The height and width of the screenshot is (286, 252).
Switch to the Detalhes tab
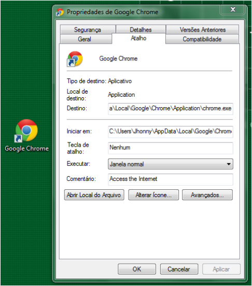(141, 30)
